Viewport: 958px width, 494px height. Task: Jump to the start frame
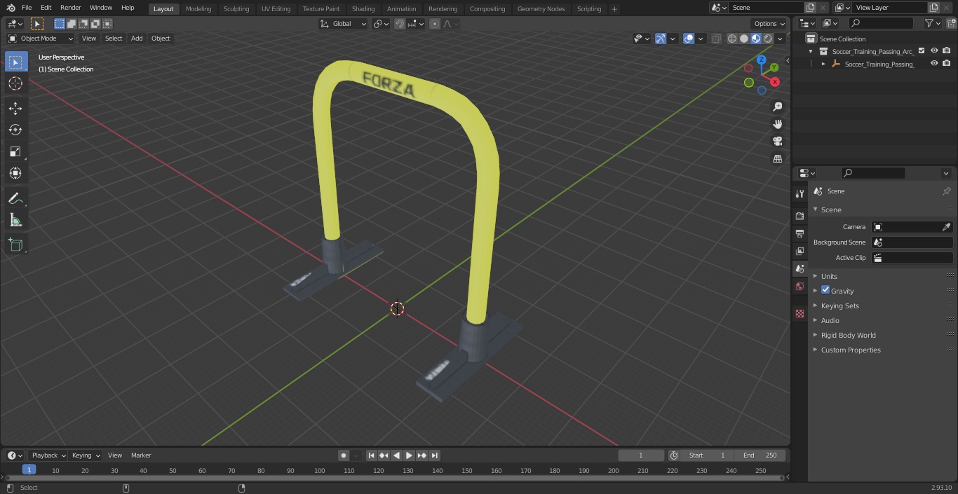coord(371,455)
